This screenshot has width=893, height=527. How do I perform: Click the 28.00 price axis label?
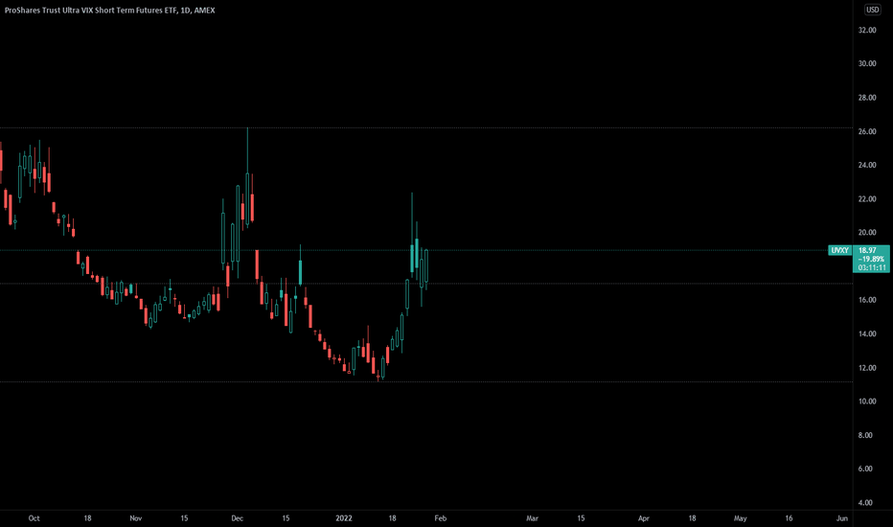[x=867, y=98]
